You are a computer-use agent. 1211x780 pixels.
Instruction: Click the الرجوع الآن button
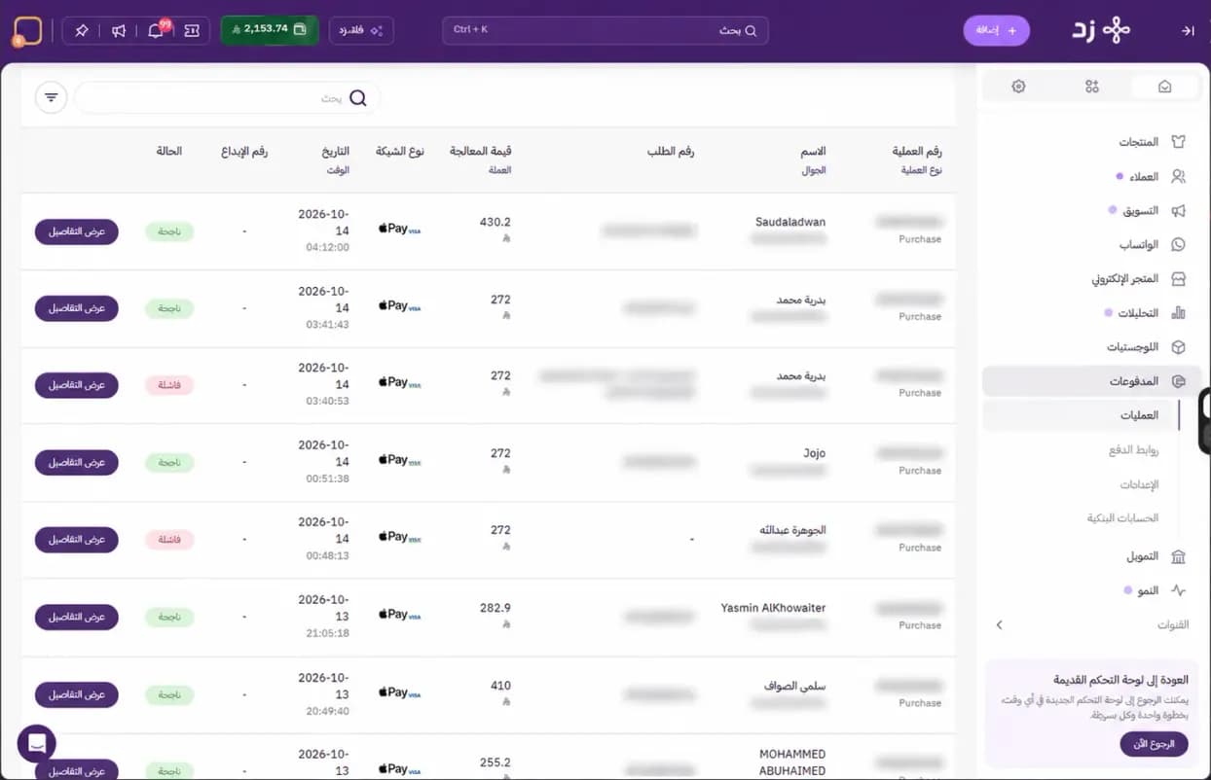[1154, 744]
